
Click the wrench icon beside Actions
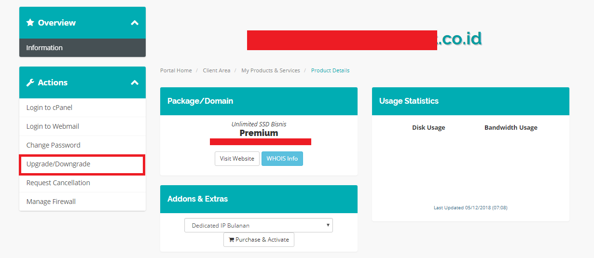pos(30,82)
